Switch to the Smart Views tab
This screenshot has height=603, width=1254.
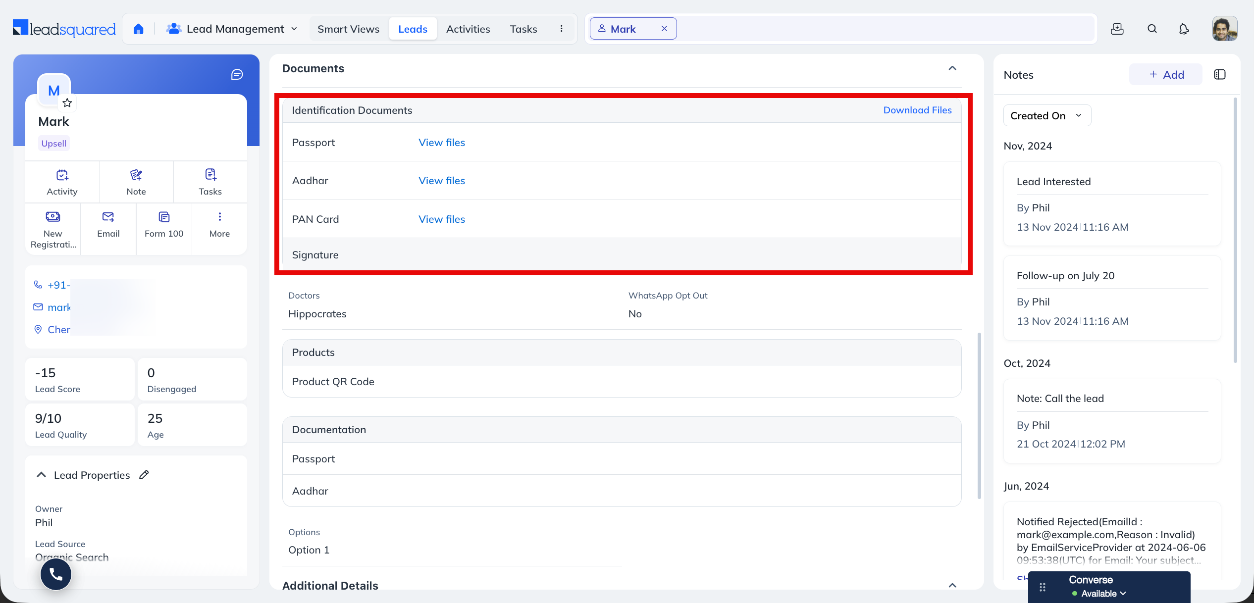click(349, 29)
